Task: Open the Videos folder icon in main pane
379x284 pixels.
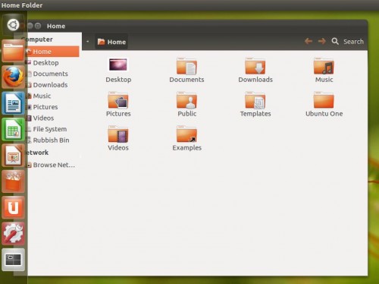Action: click(118, 134)
